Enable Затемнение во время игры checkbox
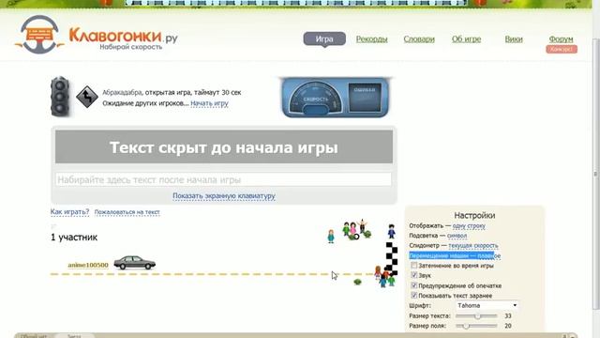 pos(414,265)
